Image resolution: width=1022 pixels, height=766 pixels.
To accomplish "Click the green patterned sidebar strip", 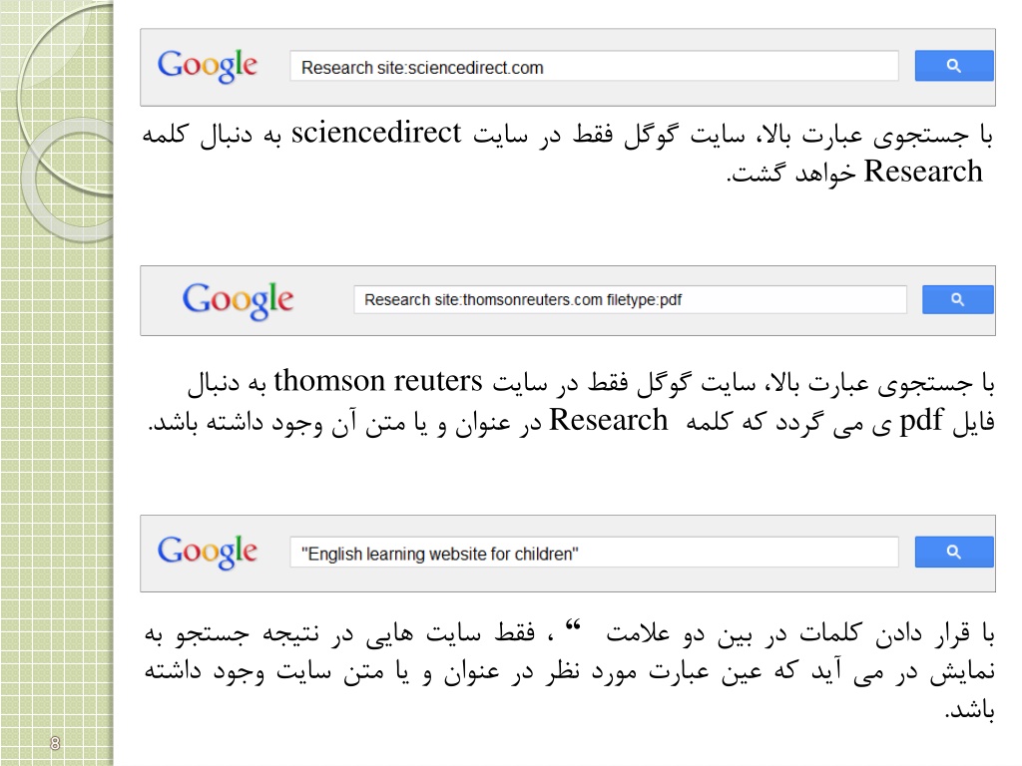I will tap(57, 383).
